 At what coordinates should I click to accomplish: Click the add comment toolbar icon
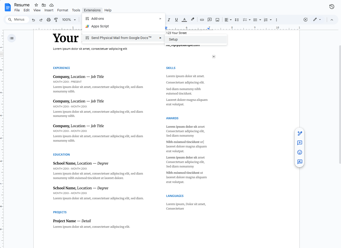point(210,20)
